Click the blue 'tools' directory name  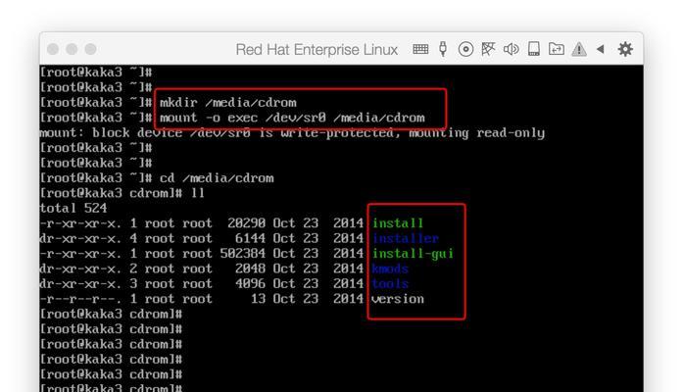(390, 284)
